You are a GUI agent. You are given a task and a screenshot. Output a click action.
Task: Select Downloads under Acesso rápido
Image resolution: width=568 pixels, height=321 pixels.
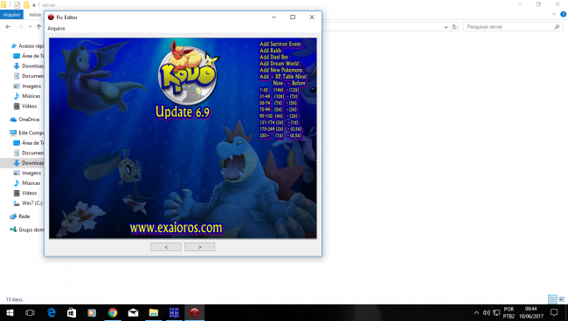[x=29, y=66]
